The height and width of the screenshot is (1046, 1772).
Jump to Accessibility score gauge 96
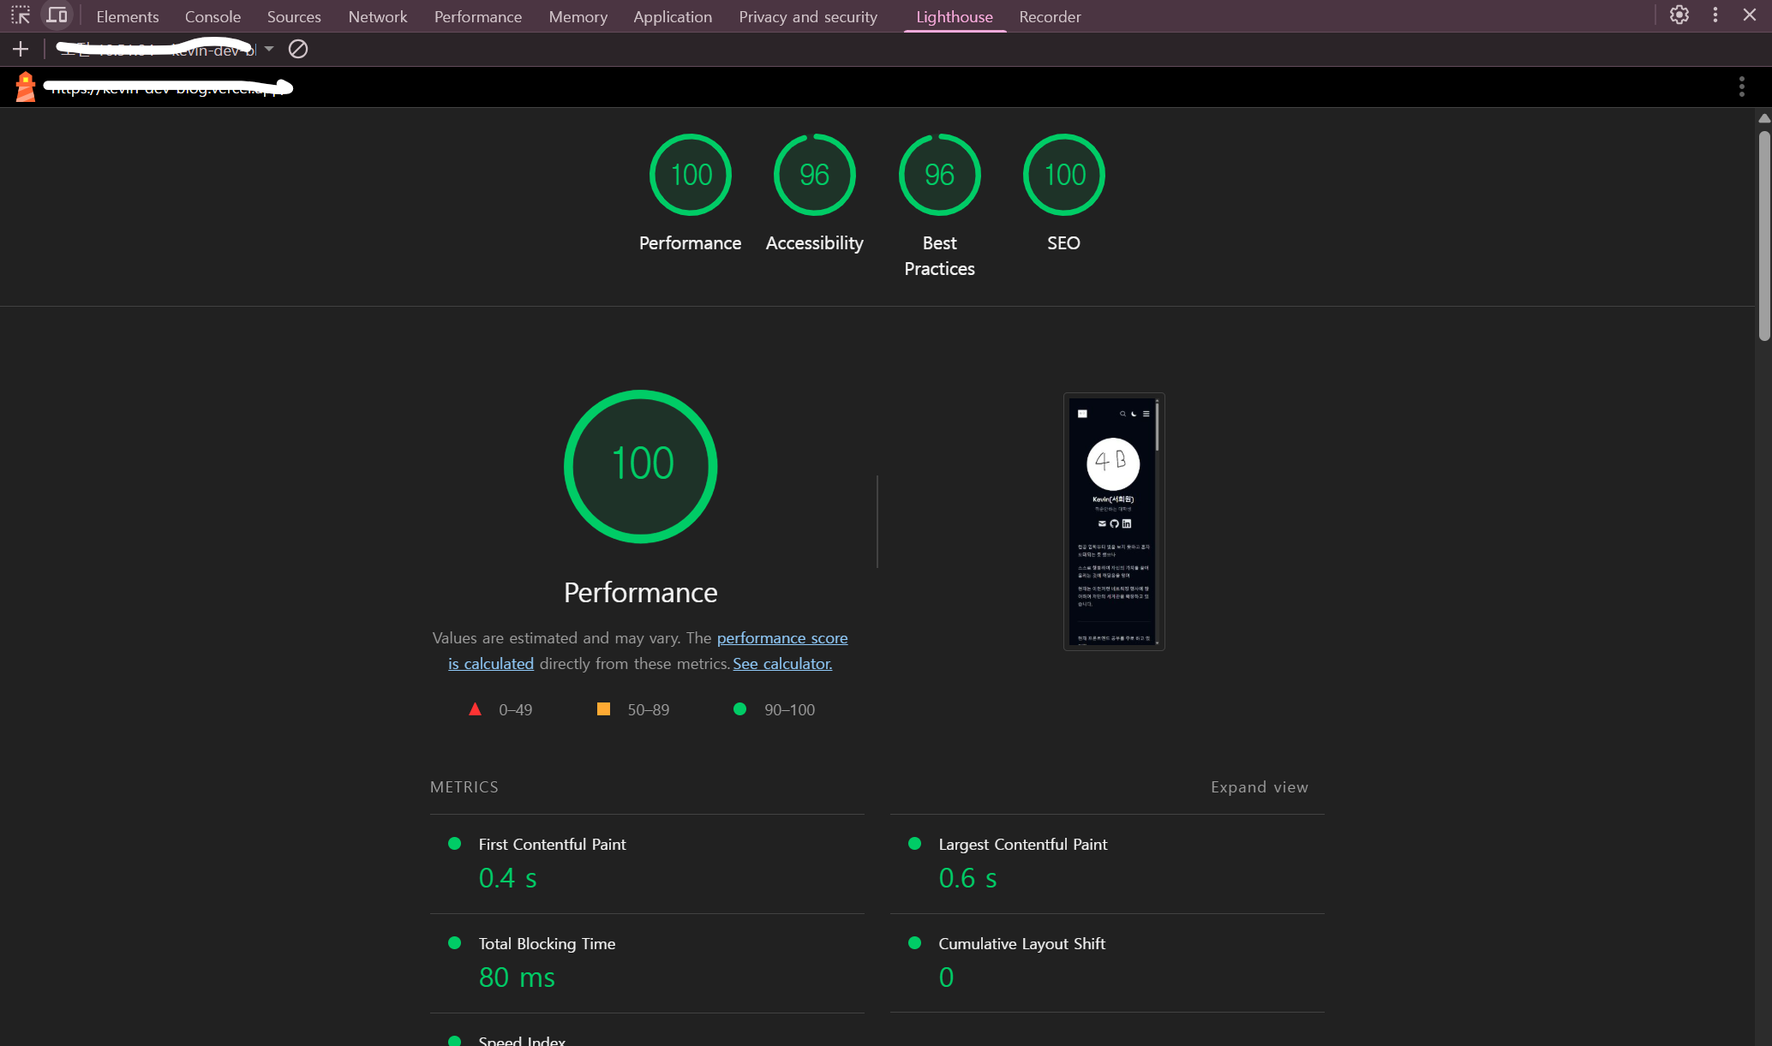click(x=814, y=176)
